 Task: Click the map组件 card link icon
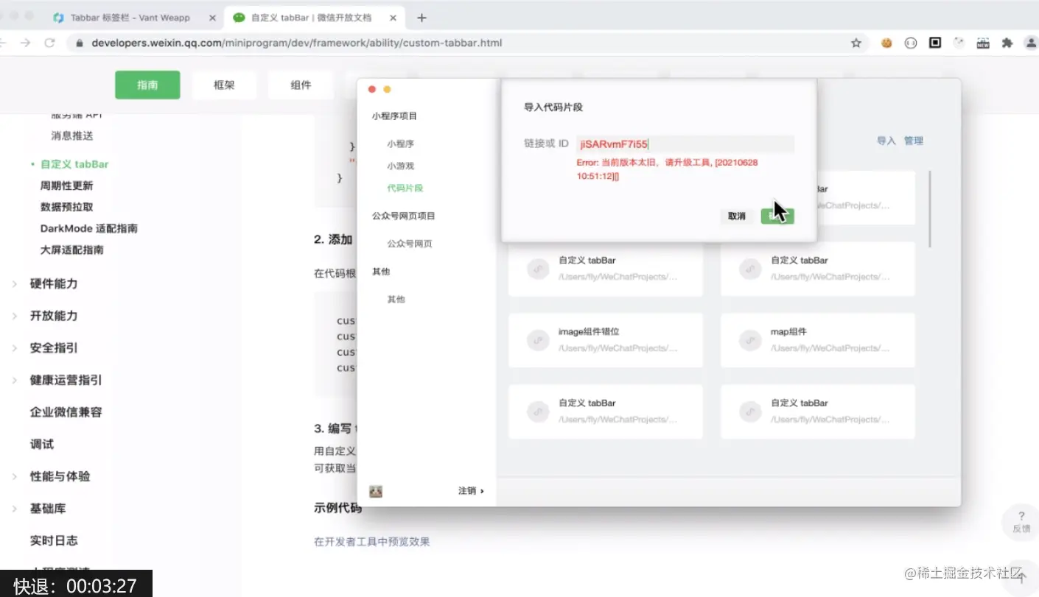coord(750,340)
